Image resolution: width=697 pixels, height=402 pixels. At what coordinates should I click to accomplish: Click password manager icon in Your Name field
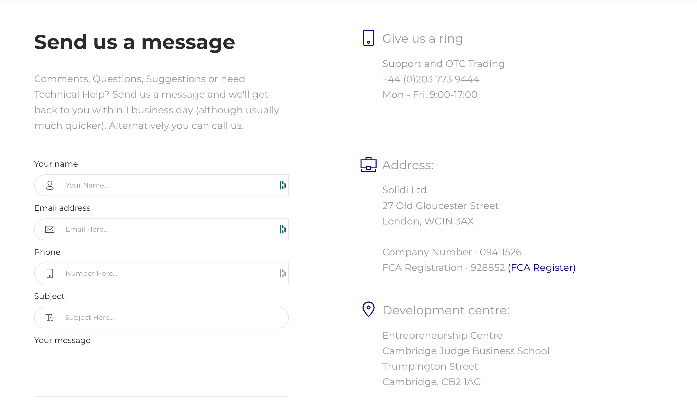283,185
